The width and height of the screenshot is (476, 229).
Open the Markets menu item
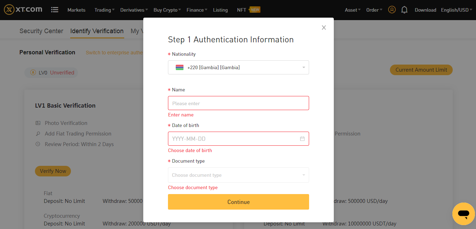tap(76, 10)
